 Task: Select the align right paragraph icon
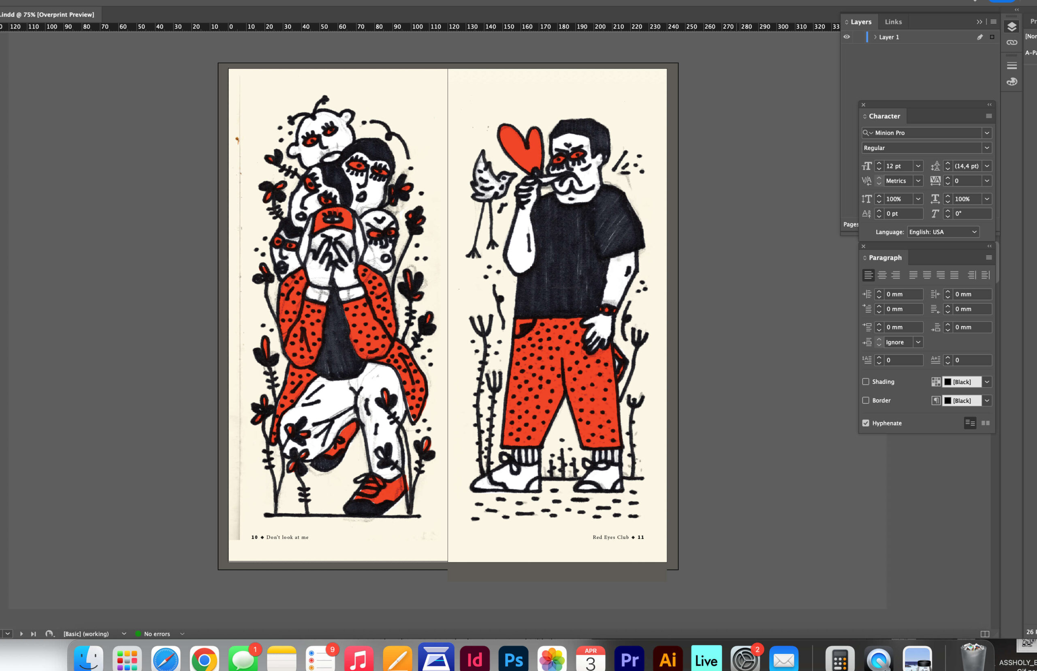pos(896,275)
